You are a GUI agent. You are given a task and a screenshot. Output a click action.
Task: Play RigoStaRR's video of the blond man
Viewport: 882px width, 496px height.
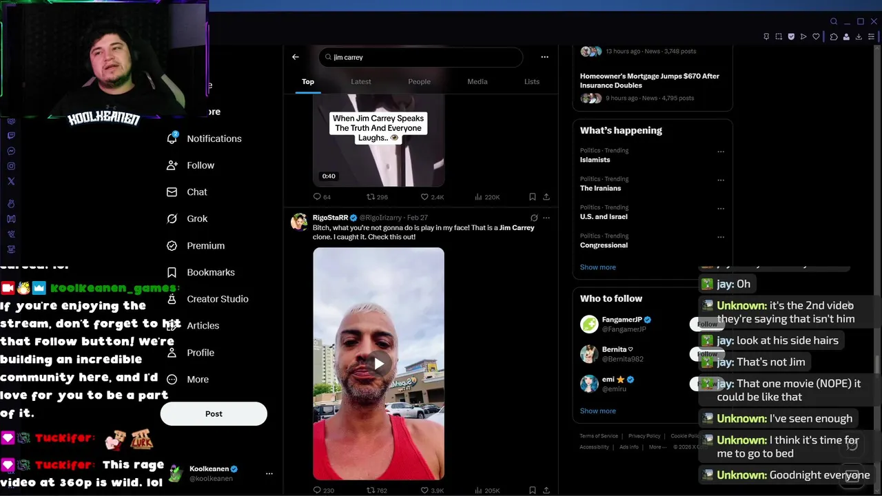378,364
